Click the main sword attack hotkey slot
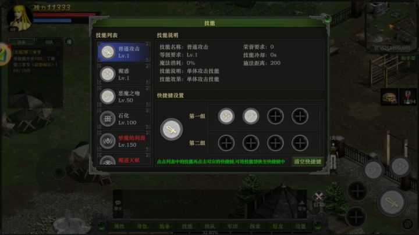The width and height of the screenshot is (419, 235). click(171, 129)
